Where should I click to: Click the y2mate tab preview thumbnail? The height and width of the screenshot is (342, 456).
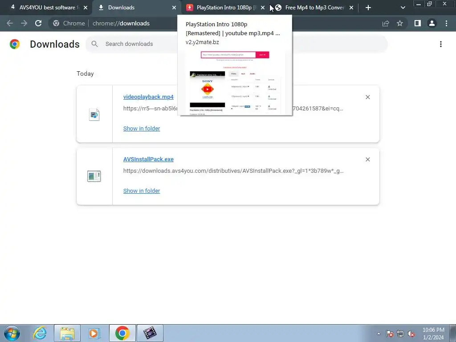pyautogui.click(x=235, y=82)
